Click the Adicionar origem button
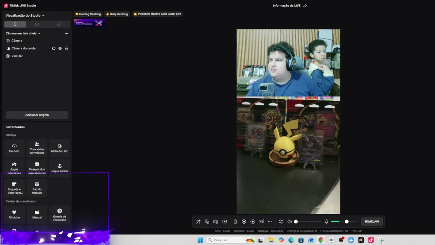This screenshot has height=245, width=435. tap(37, 115)
